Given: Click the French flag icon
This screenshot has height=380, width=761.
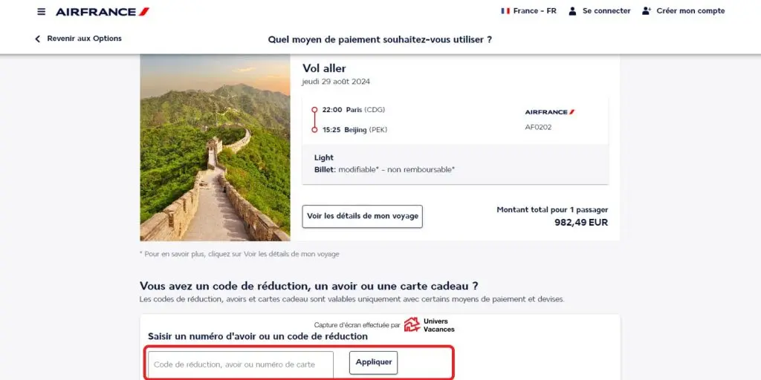Looking at the screenshot, I should coord(505,10).
